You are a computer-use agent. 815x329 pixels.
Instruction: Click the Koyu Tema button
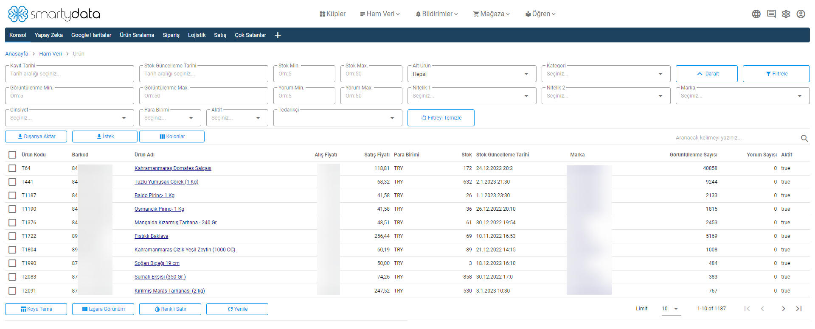click(x=36, y=309)
